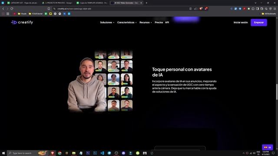
Task: Switch to the CATEGORY LIST spreadsheet tab
Action: point(22,3)
